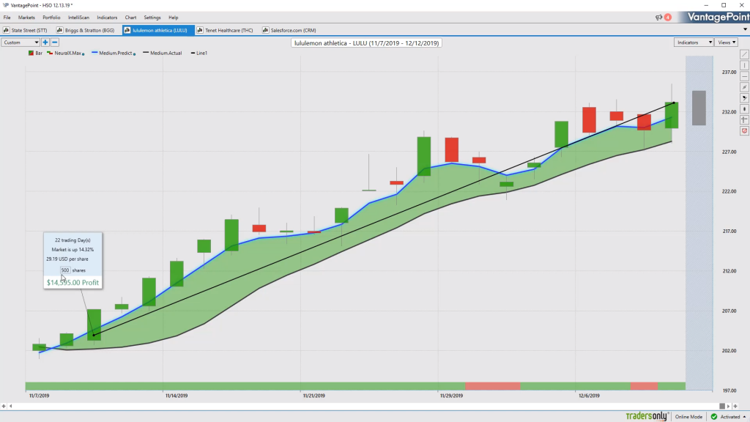The width and height of the screenshot is (750, 422).
Task: Open the IntelliScan menu
Action: (78, 18)
